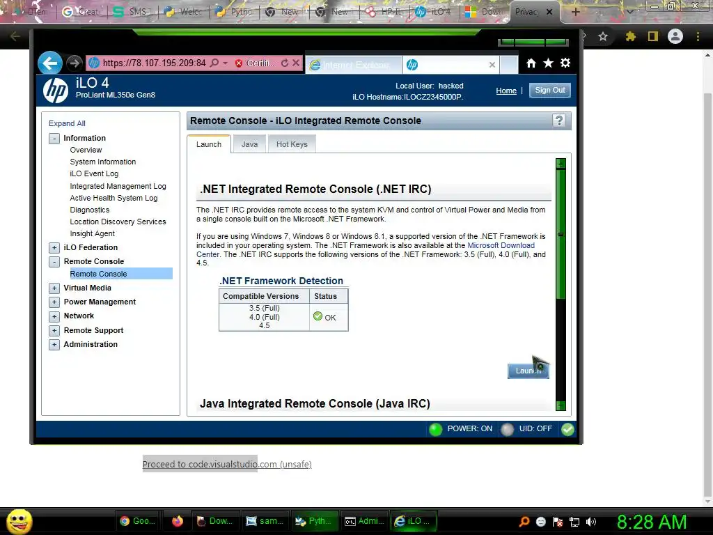Refresh the iLO page in IE
This screenshot has width=713, height=535.
[x=285, y=63]
